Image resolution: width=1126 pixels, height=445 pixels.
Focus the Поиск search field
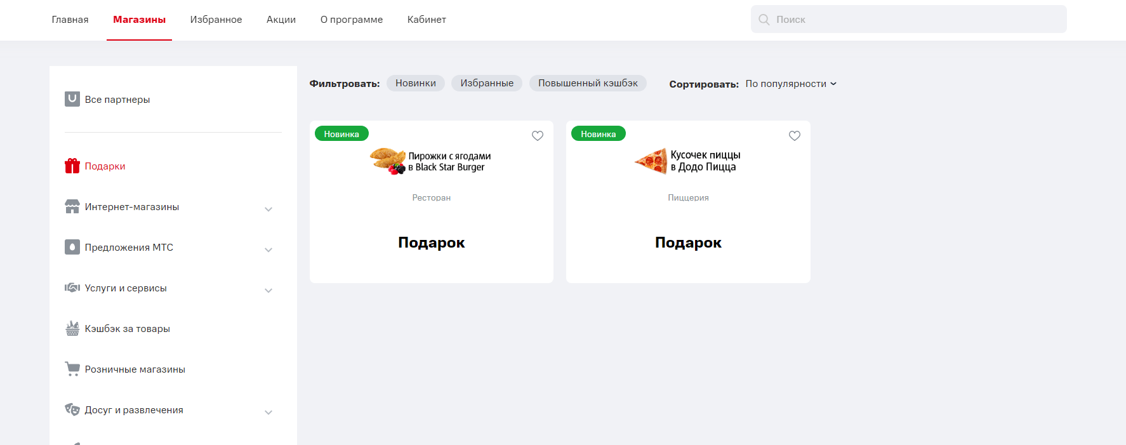pyautogui.click(x=908, y=19)
